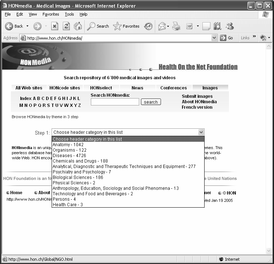The height and width of the screenshot is (264, 274).
Task: Open the Edit menu
Action: tap(20, 14)
